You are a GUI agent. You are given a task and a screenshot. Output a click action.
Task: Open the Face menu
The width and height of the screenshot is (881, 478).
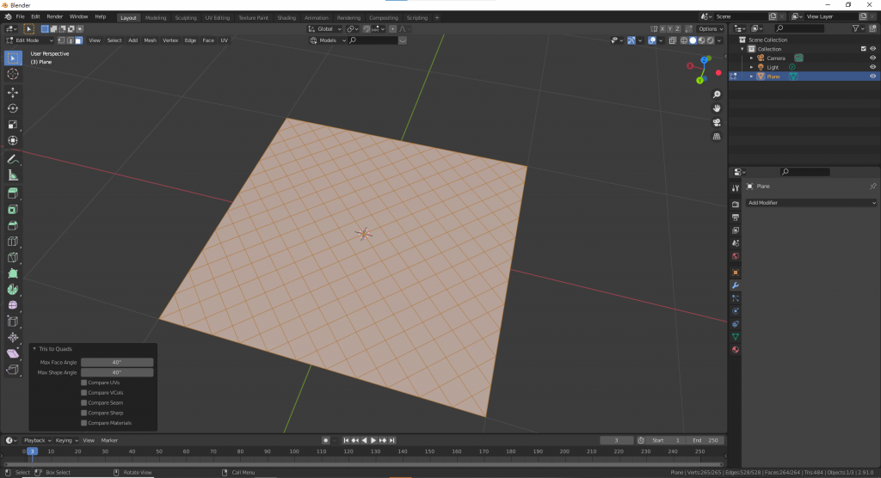pyautogui.click(x=208, y=40)
